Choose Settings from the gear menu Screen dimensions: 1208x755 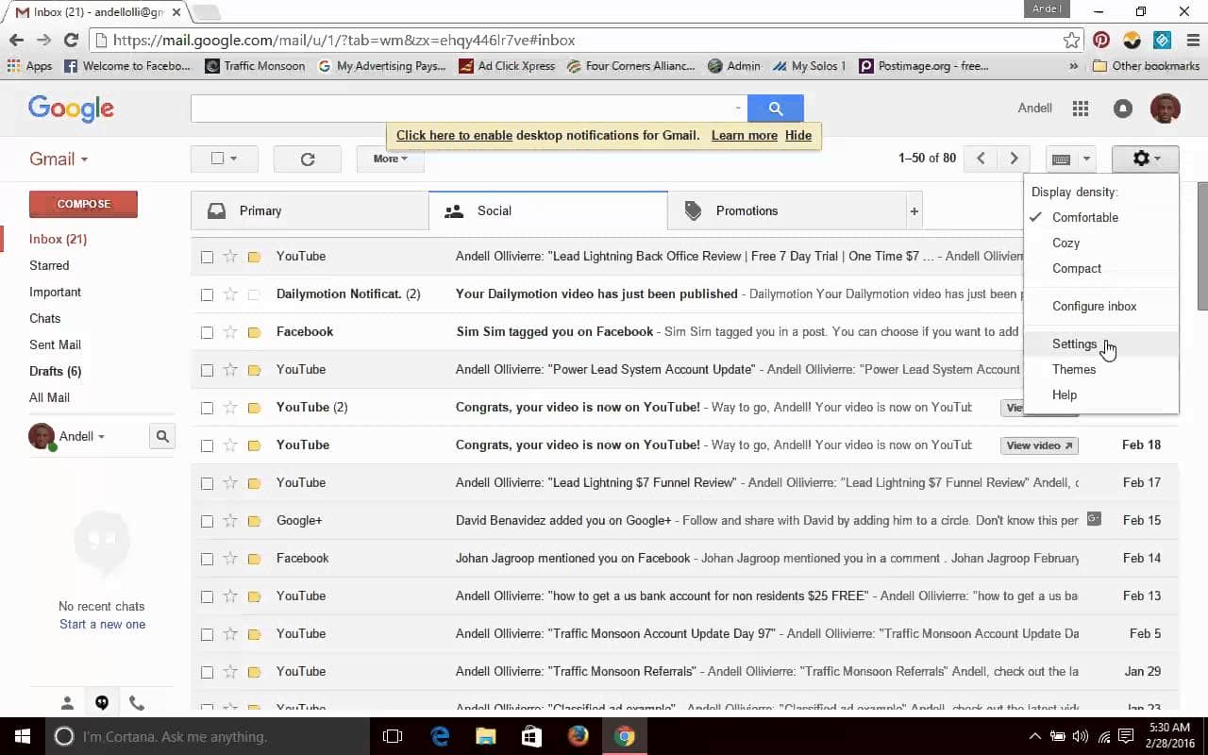(1074, 344)
